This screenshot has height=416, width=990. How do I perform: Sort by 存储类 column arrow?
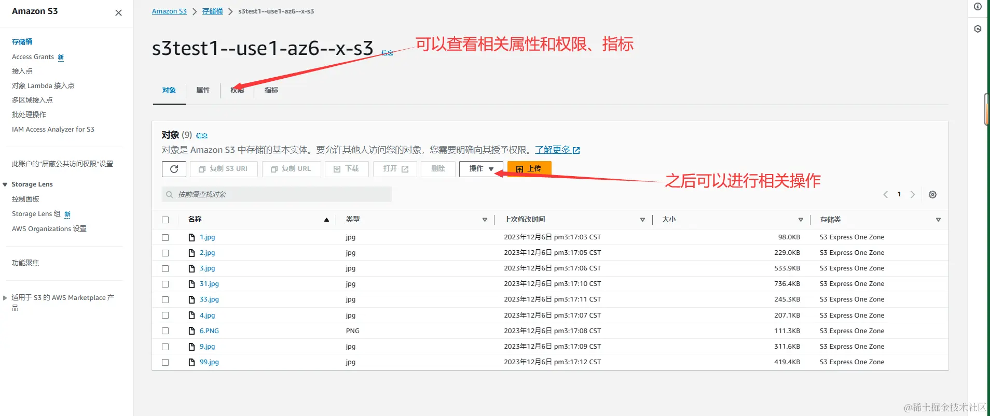tap(938, 220)
